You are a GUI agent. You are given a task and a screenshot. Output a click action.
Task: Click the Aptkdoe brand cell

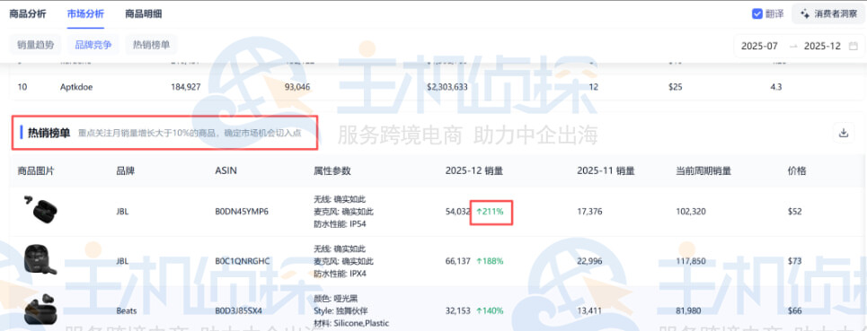pos(75,87)
